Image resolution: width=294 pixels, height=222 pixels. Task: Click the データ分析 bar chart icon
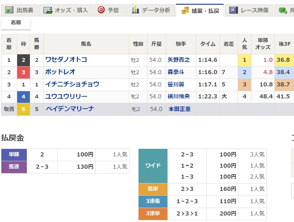(136, 10)
